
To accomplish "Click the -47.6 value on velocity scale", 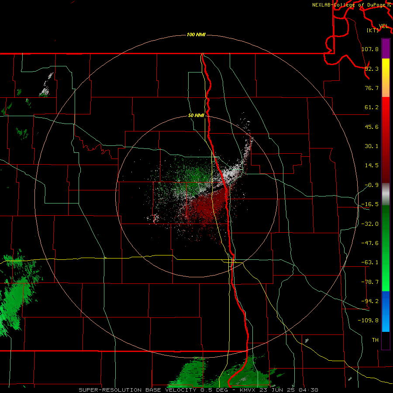I will (370, 243).
